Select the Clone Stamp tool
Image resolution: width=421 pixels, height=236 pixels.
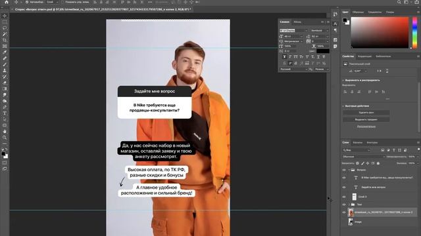pos(5,70)
